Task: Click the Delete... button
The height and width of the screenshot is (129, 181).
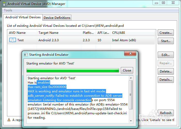Action: pos(166,71)
